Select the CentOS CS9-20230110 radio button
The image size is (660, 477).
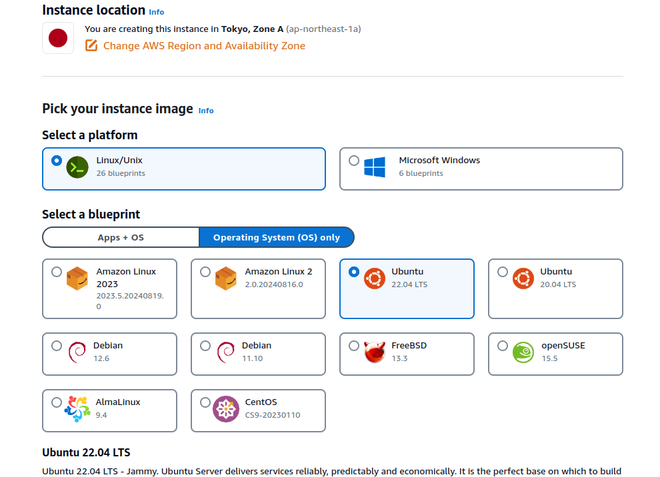click(205, 402)
